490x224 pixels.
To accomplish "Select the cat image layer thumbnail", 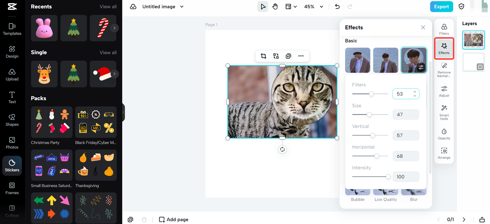I will click(x=473, y=40).
